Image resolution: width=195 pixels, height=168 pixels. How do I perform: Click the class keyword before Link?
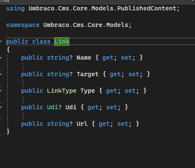[x=41, y=41]
